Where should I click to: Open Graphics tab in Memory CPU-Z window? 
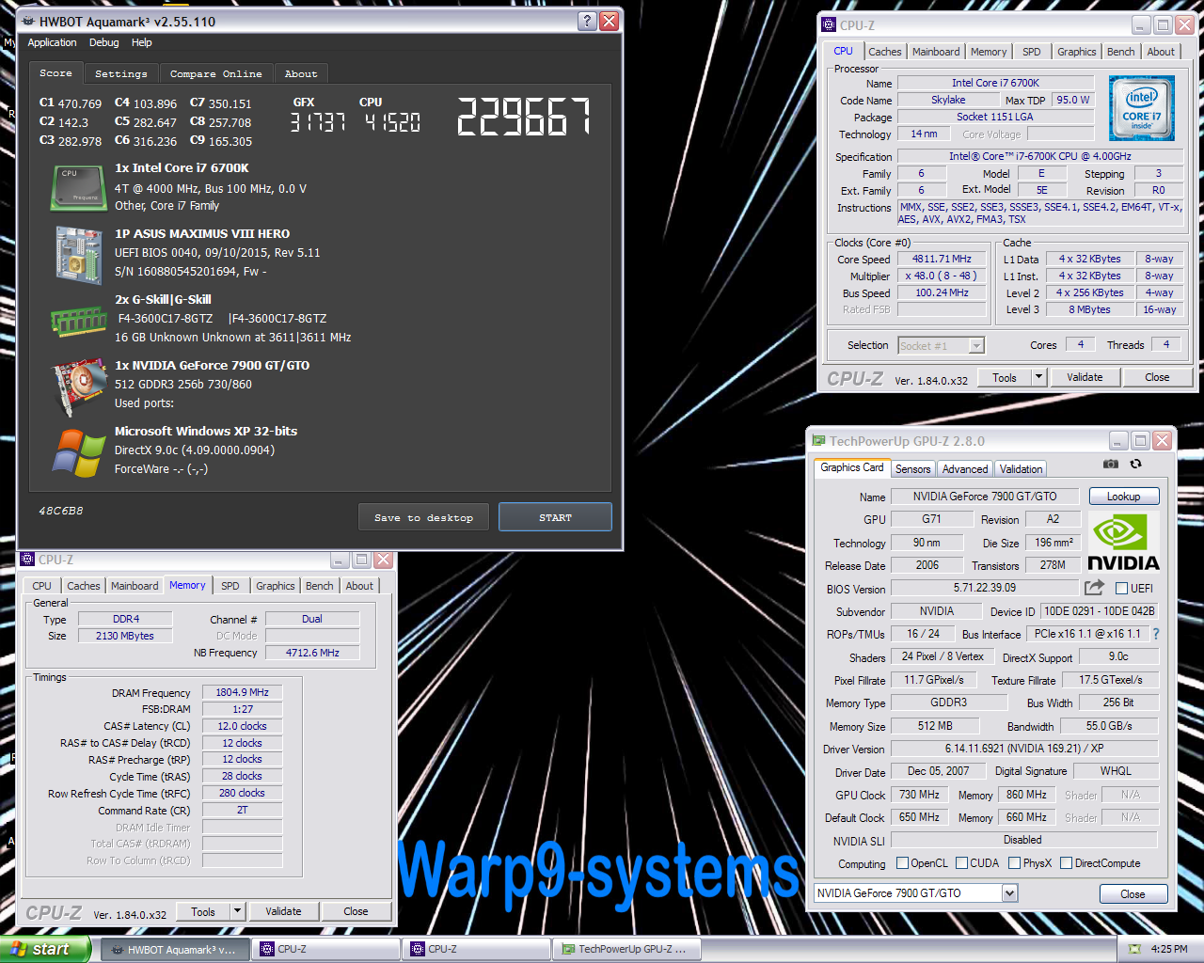point(276,586)
